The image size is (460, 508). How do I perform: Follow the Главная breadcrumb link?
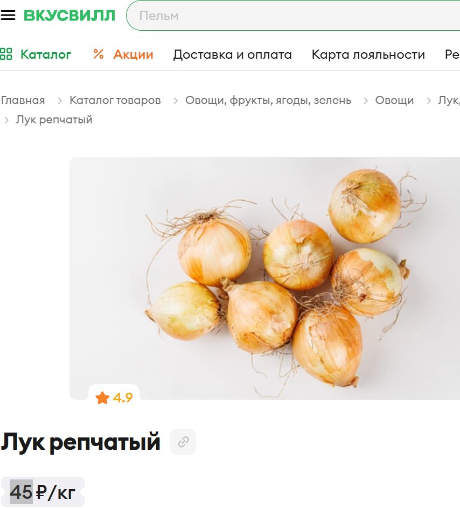pyautogui.click(x=23, y=100)
